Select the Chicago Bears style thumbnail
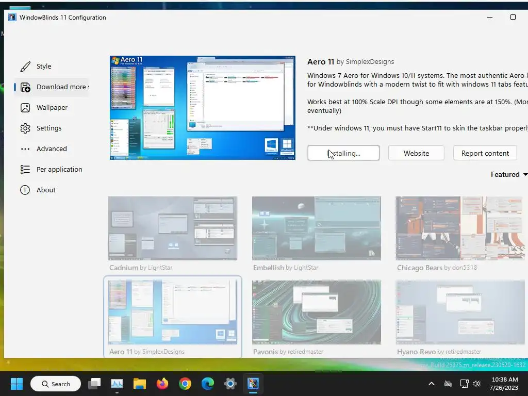 pos(460,228)
